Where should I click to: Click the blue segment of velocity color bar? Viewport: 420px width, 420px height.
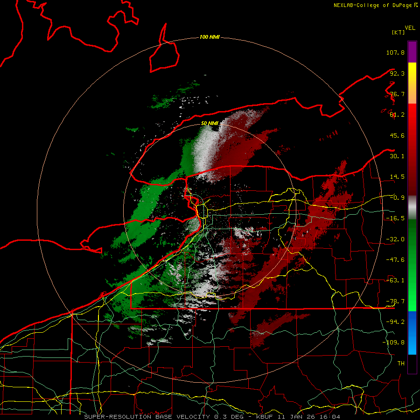(412, 333)
